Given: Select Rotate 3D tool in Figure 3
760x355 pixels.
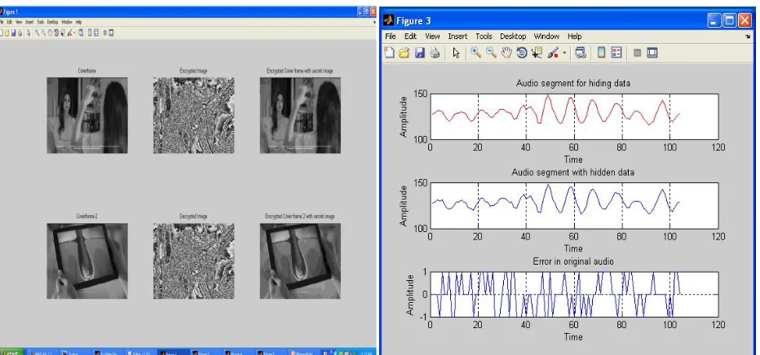Looking at the screenshot, I should 522,53.
